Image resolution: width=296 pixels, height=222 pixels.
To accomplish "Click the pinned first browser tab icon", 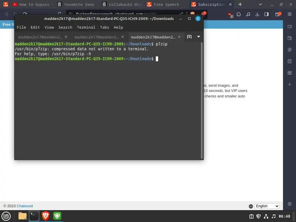I will click(6, 4).
